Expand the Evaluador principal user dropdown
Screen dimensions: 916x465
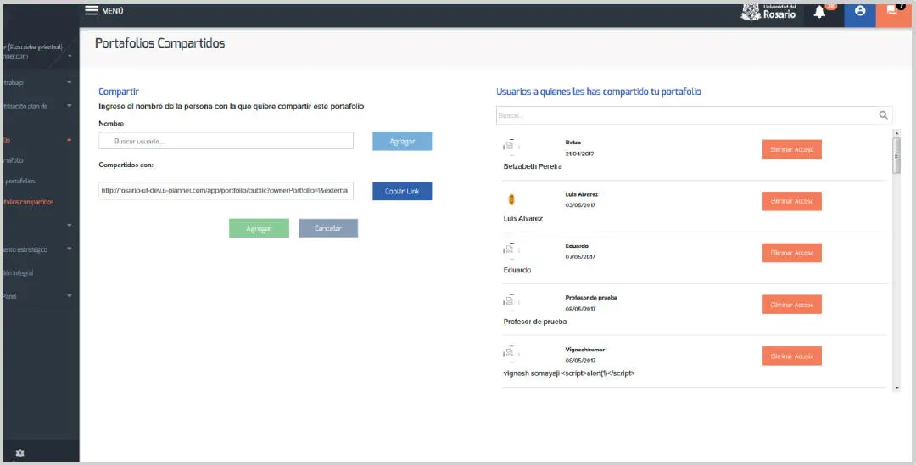tap(70, 57)
